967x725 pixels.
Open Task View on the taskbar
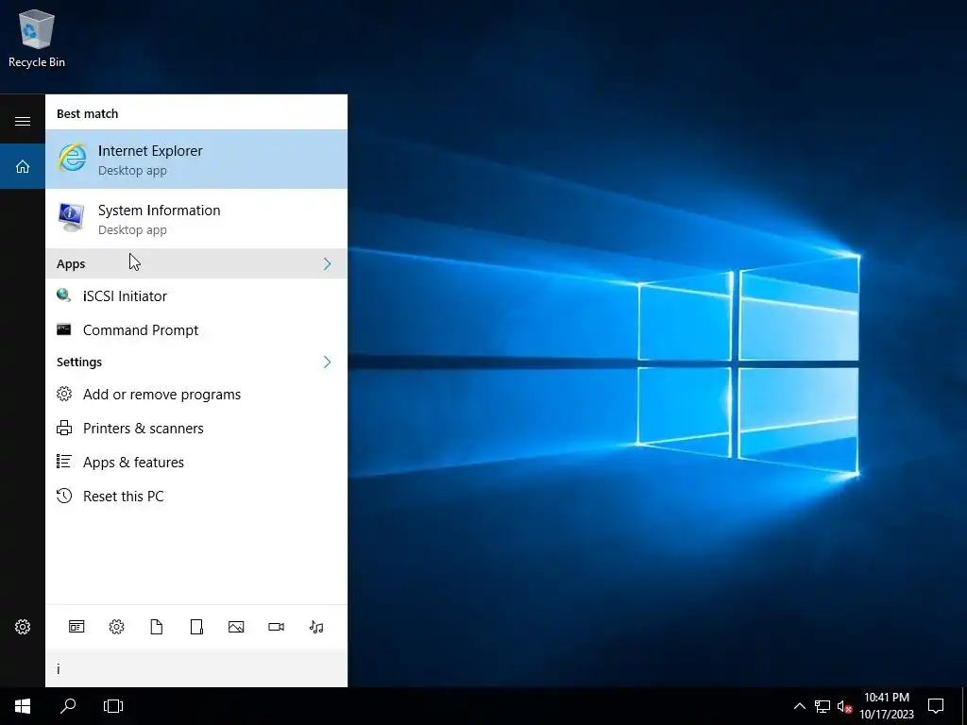(x=113, y=706)
